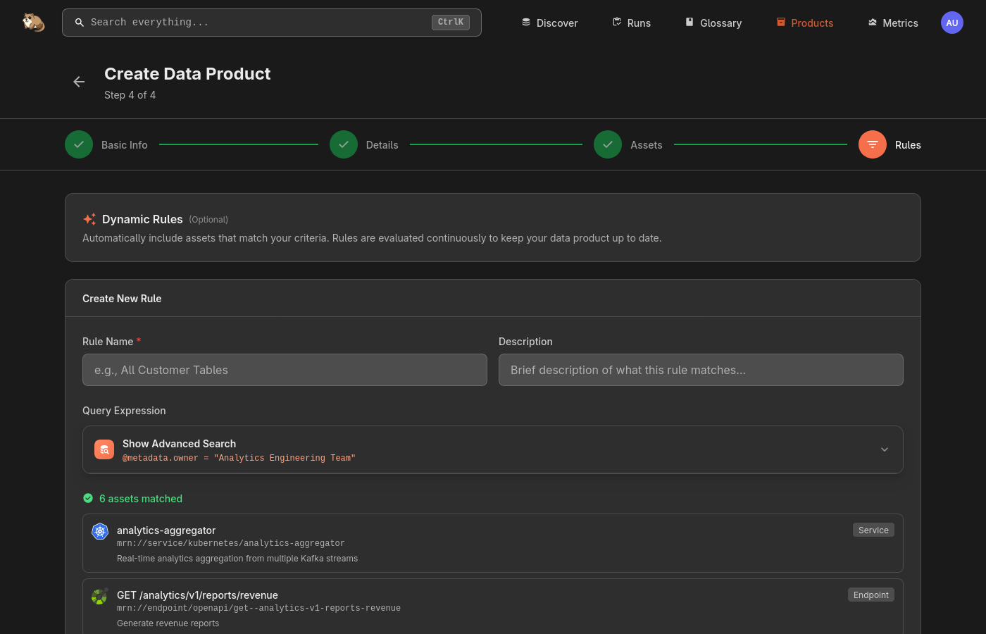Click the orange Rules step filter icon

pos(872,144)
